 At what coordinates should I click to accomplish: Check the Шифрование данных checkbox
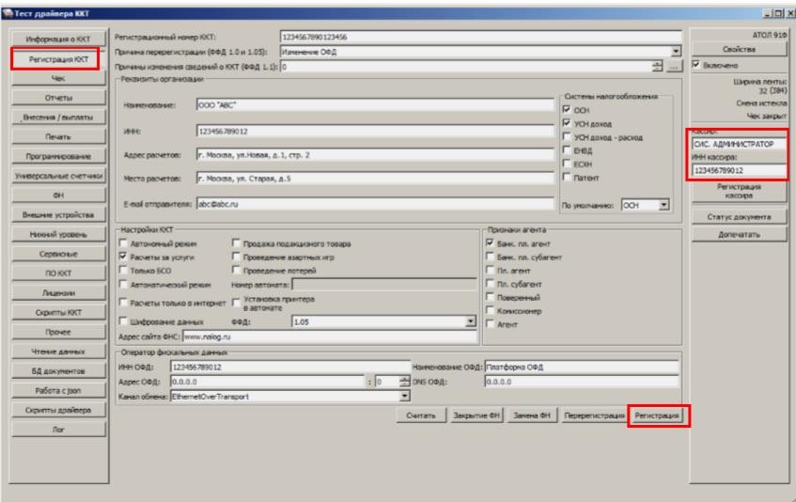click(121, 321)
